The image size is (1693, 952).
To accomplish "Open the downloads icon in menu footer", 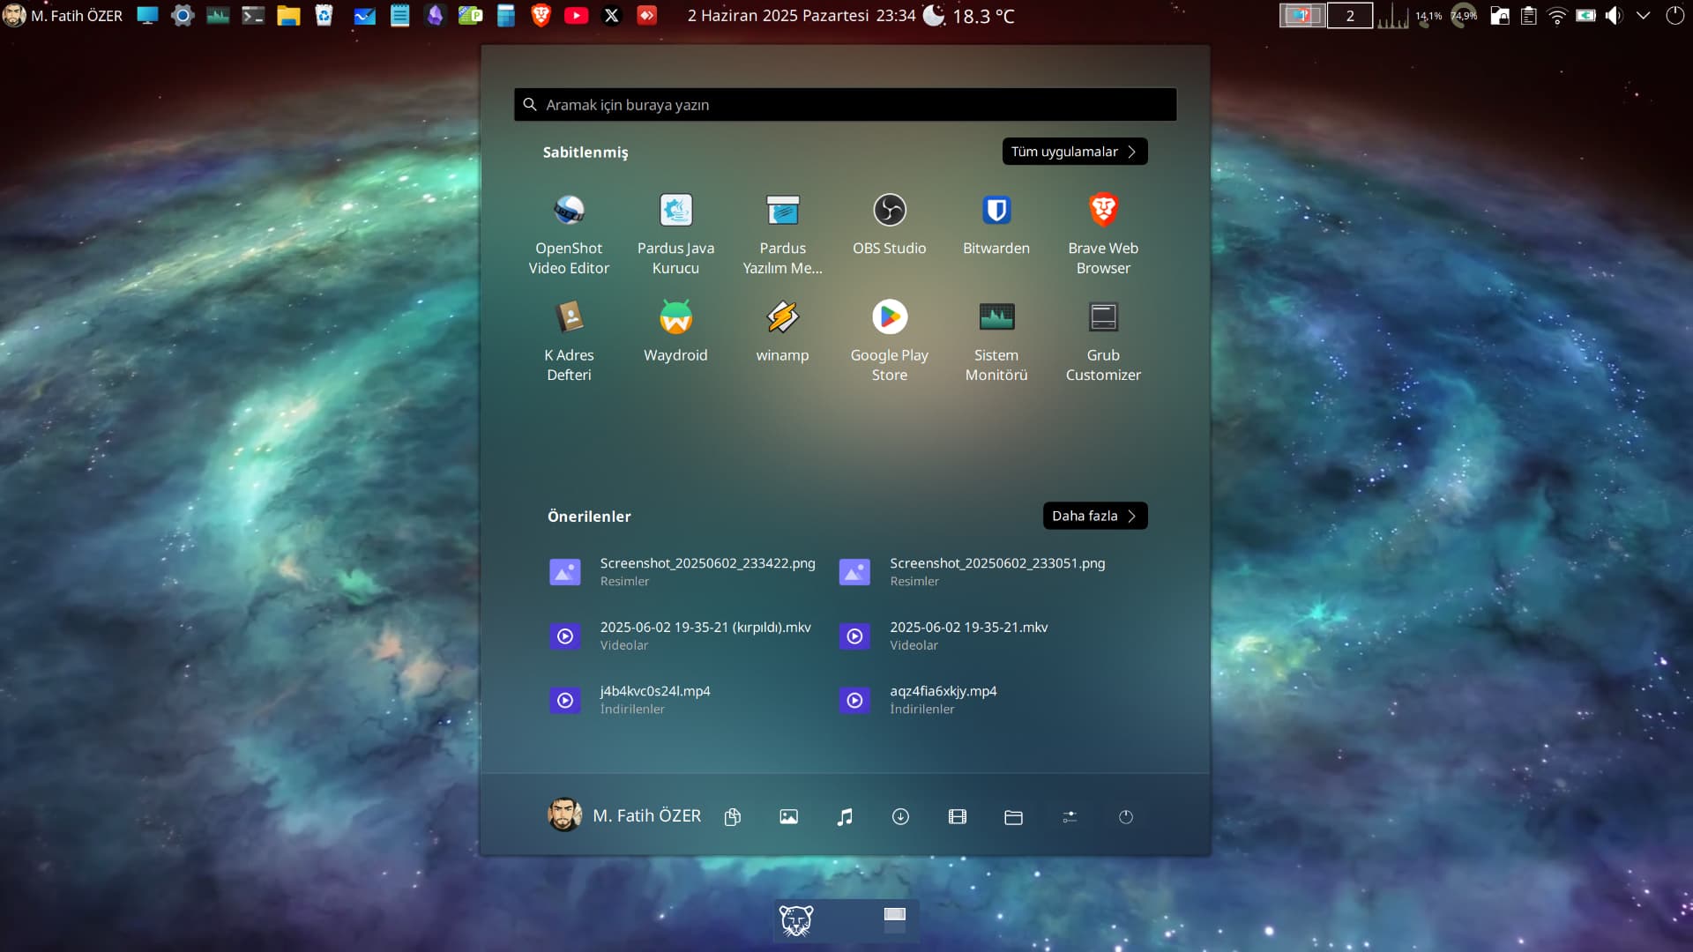I will 900,817.
